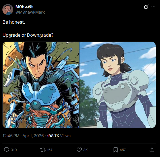Screen dimensions: 160x157
Task: Click the 3K likes count
Action: click(x=85, y=150)
